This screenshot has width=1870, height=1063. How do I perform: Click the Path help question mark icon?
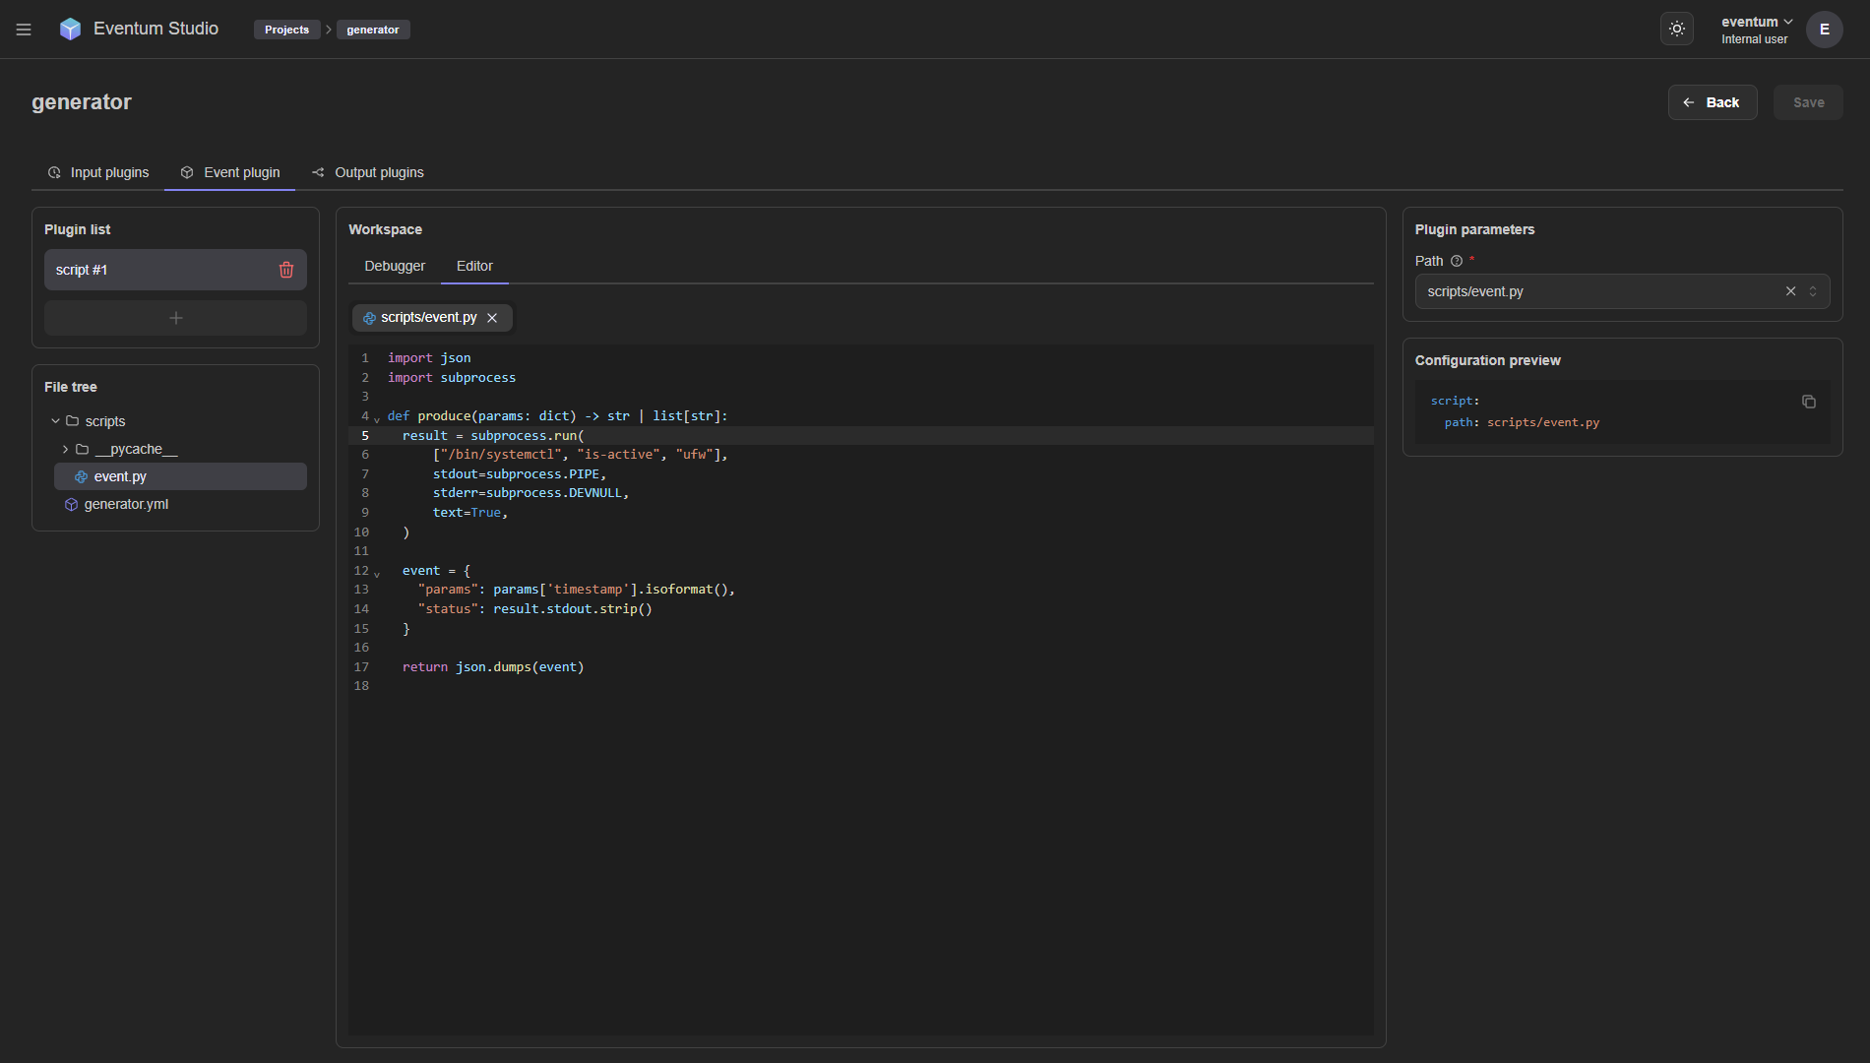click(1456, 261)
